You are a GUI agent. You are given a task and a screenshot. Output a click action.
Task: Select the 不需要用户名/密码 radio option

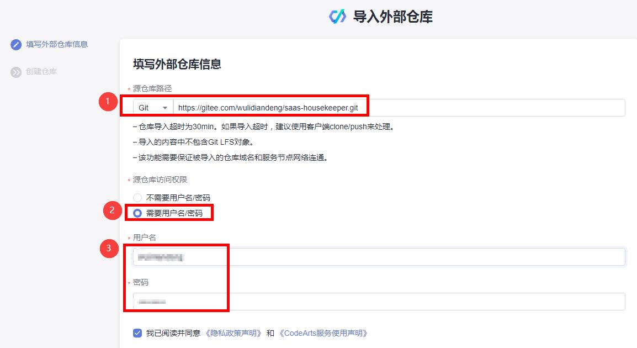coord(137,197)
